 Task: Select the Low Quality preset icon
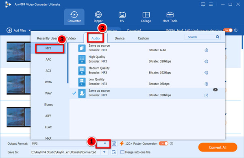[82, 82]
